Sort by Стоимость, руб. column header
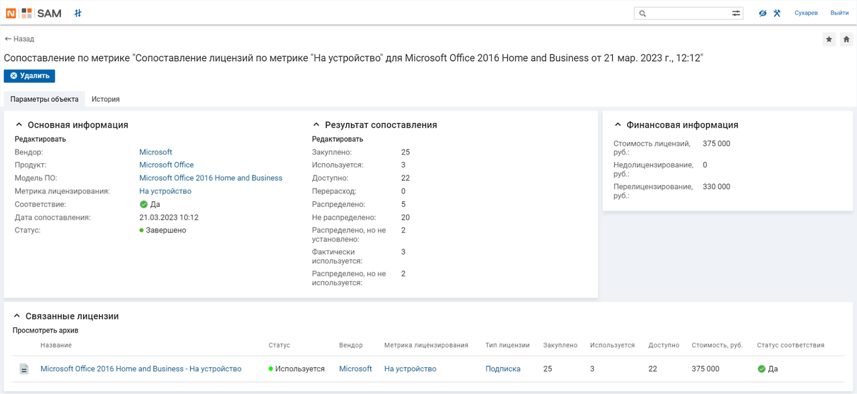Image resolution: width=857 pixels, height=394 pixels. 717,345
